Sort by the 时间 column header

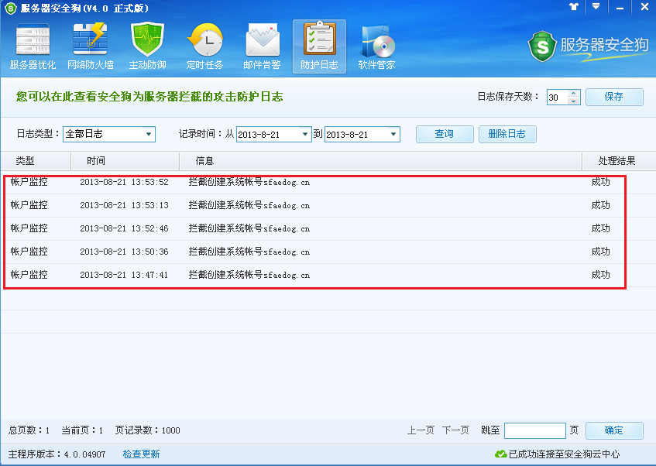click(x=125, y=161)
